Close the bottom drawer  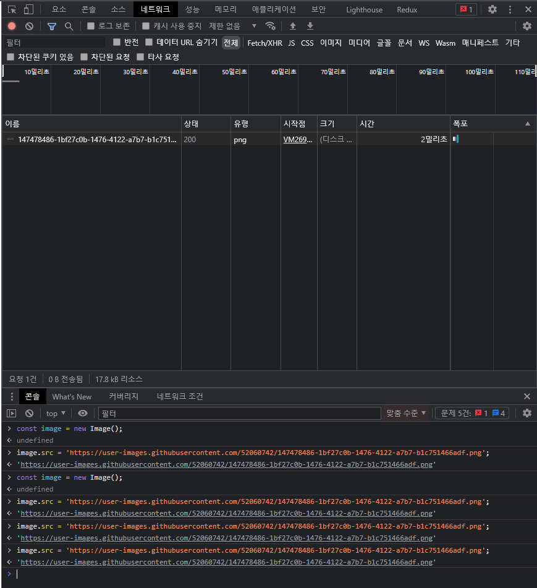pos(527,396)
